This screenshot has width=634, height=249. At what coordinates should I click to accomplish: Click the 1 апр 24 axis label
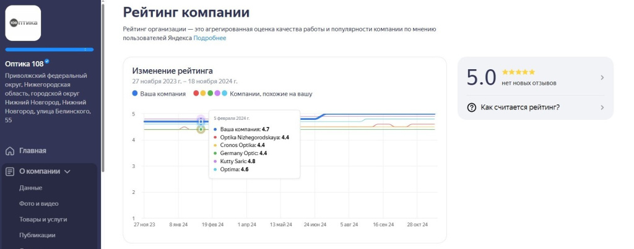(247, 224)
